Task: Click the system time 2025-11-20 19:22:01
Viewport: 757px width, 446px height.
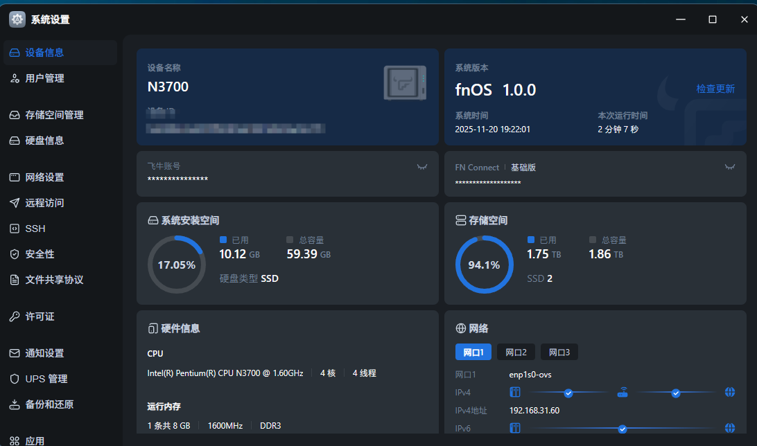Action: pyautogui.click(x=492, y=130)
